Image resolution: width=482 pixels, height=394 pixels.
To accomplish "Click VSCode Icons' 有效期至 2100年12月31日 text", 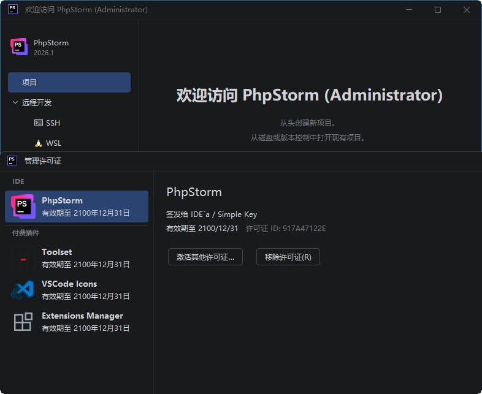I will (x=86, y=297).
